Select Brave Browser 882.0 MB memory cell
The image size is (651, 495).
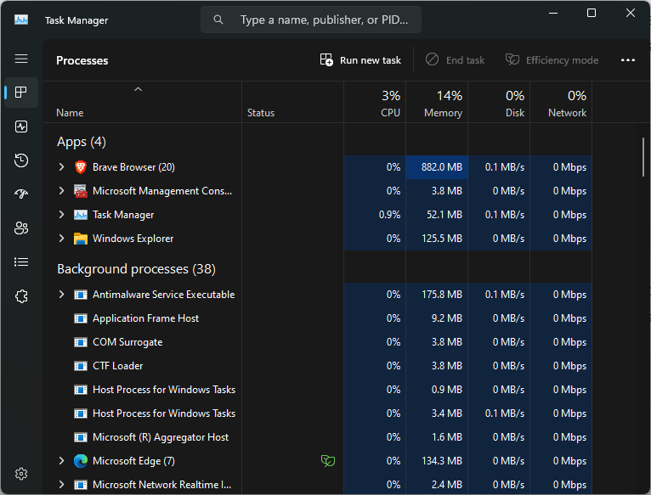point(437,167)
